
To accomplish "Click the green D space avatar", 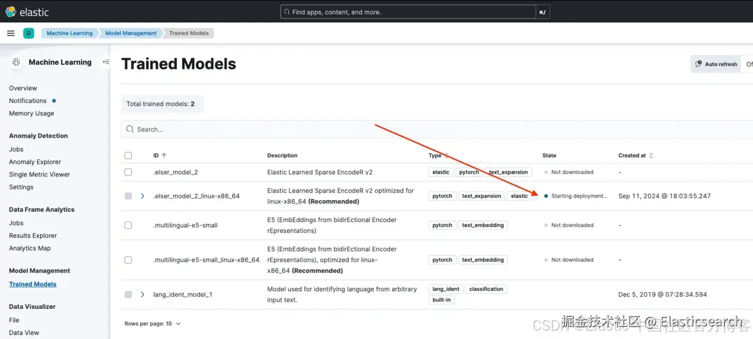I will point(29,33).
